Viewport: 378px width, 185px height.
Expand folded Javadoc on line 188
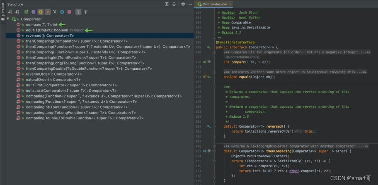214,146
